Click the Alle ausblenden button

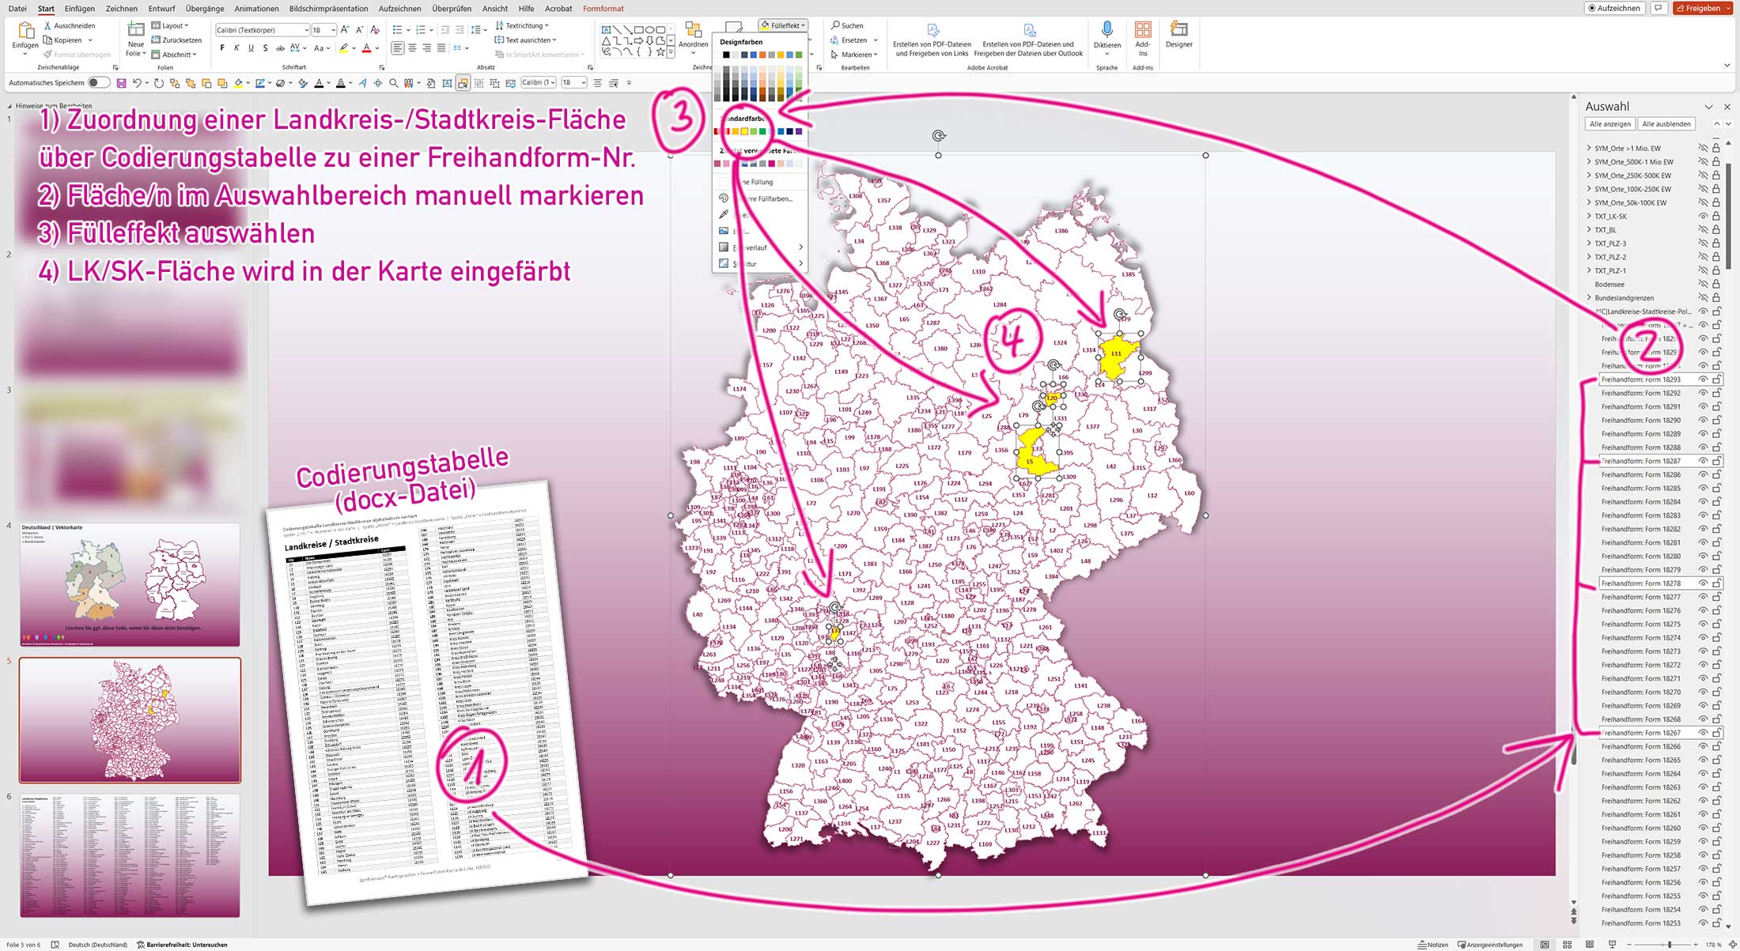[x=1666, y=123]
